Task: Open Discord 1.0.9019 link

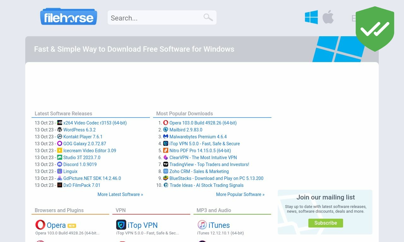Action: click(80, 164)
